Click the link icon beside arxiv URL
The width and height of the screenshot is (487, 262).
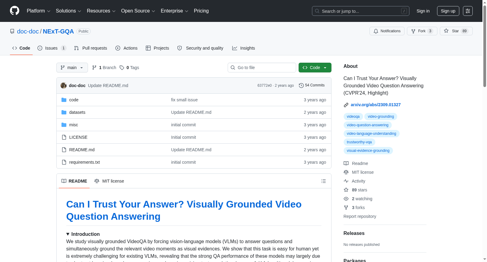tap(346, 105)
